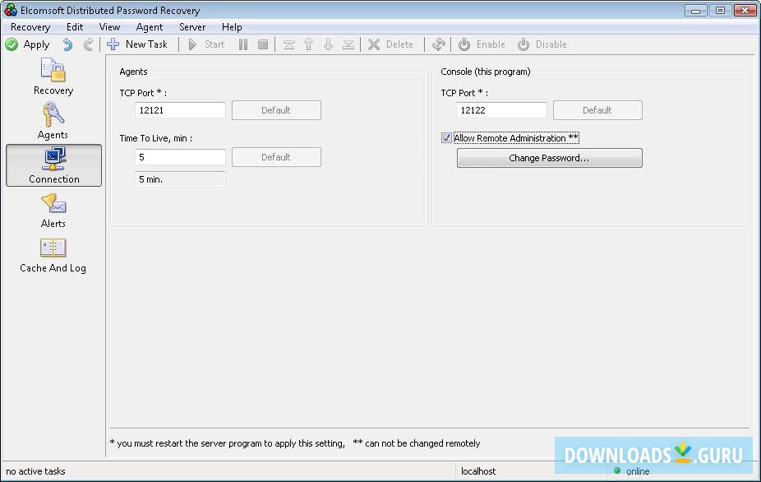Click the 'can not be changed remotely' note
The height and width of the screenshot is (482, 761).
pyautogui.click(x=417, y=443)
